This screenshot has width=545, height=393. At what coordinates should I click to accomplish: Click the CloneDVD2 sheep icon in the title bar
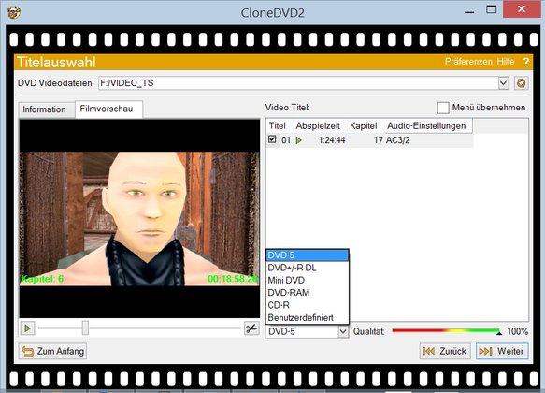coord(14,13)
